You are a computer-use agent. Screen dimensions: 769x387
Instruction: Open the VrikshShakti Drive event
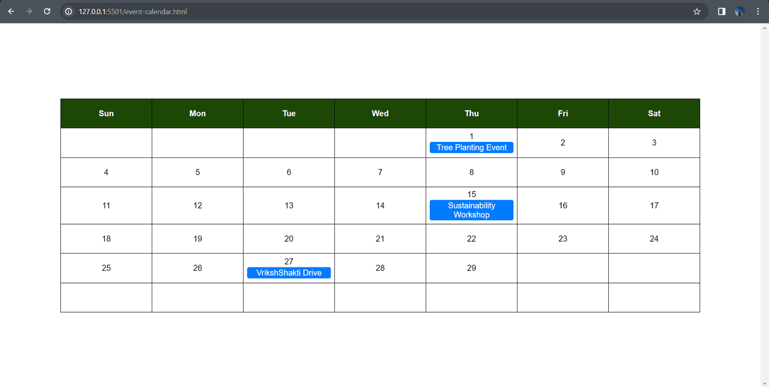click(289, 273)
